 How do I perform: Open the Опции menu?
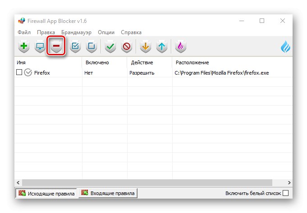(x=106, y=32)
